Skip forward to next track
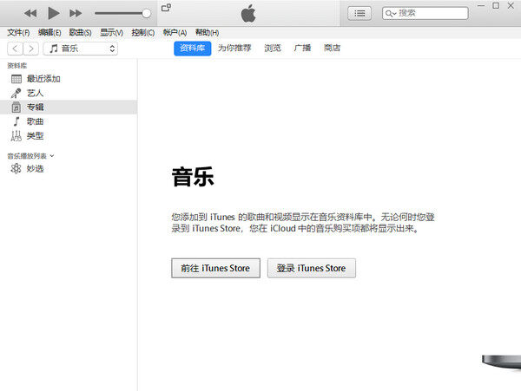 (x=76, y=13)
